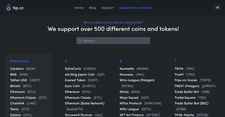This screenshot has width=225, height=117.
Task: Select Ethereum (Boba Network) entry
Action: [x=85, y=106]
